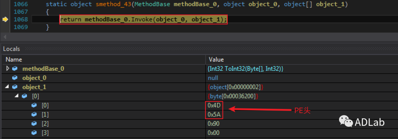Expand the methodBase_0 local variable

7,69
